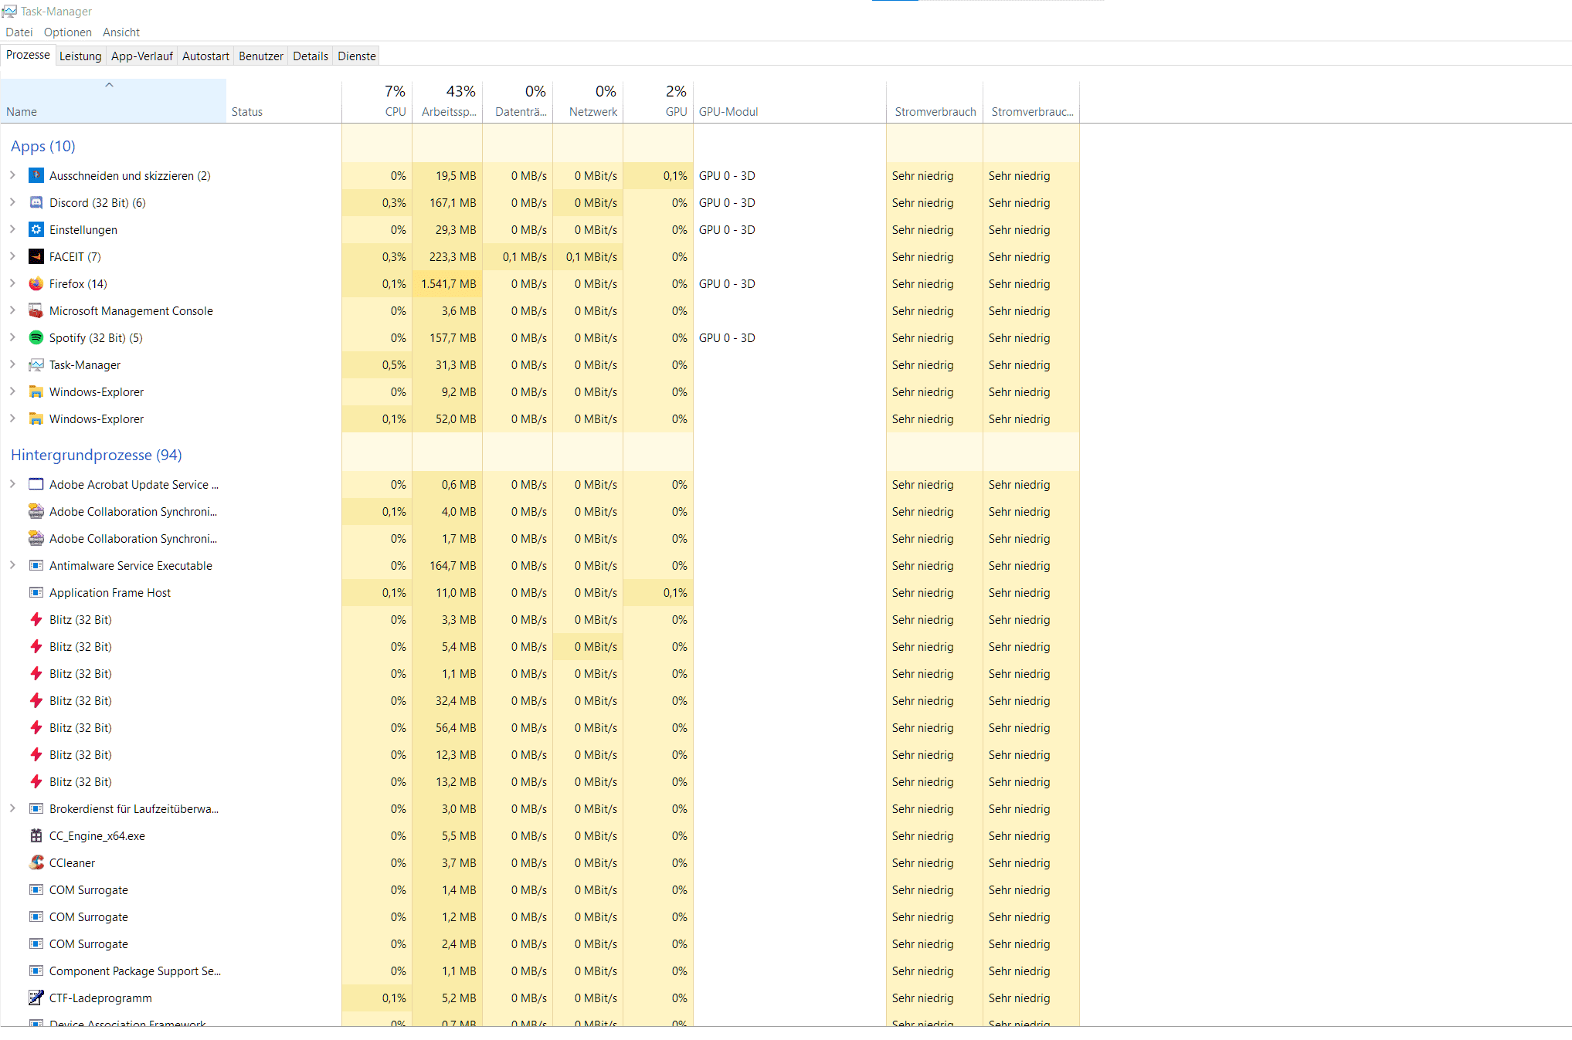Sort by the Name column header

pyautogui.click(x=114, y=101)
